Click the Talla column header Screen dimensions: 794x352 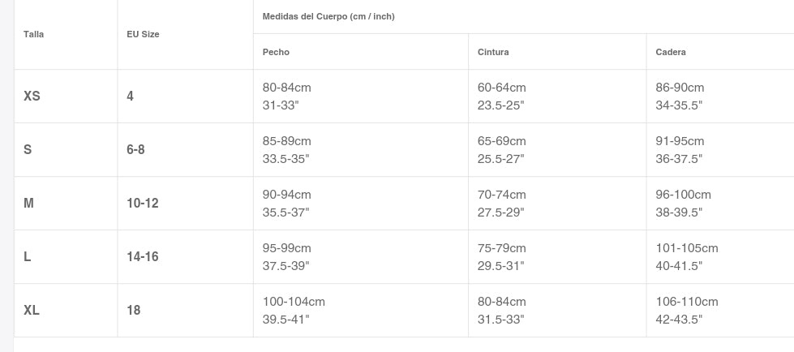(34, 35)
